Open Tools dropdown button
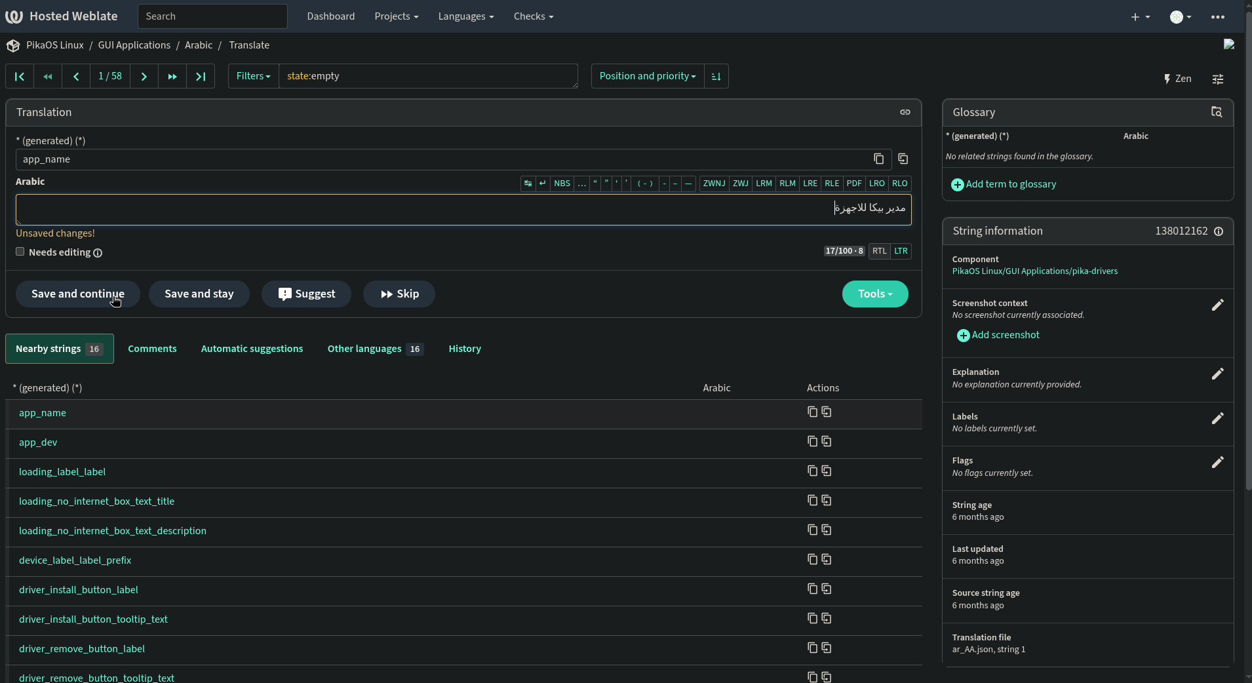The width and height of the screenshot is (1252, 683). coord(875,294)
